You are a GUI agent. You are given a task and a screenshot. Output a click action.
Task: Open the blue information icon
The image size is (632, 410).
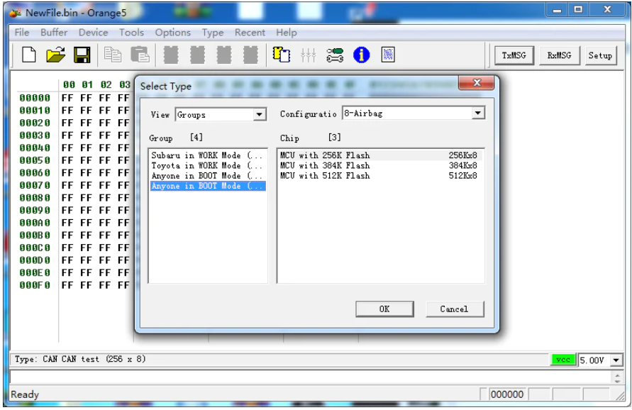[x=361, y=55]
